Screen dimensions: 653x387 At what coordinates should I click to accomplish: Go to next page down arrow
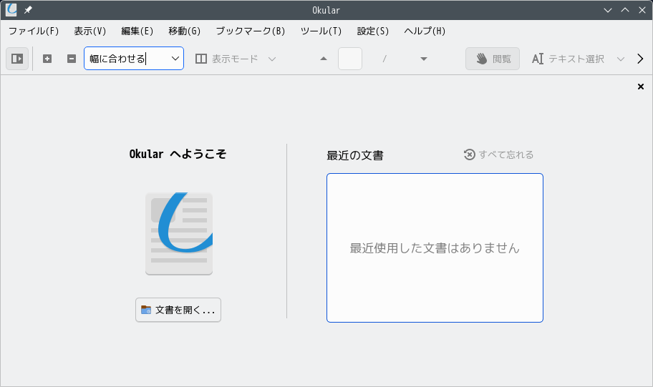[424, 59]
